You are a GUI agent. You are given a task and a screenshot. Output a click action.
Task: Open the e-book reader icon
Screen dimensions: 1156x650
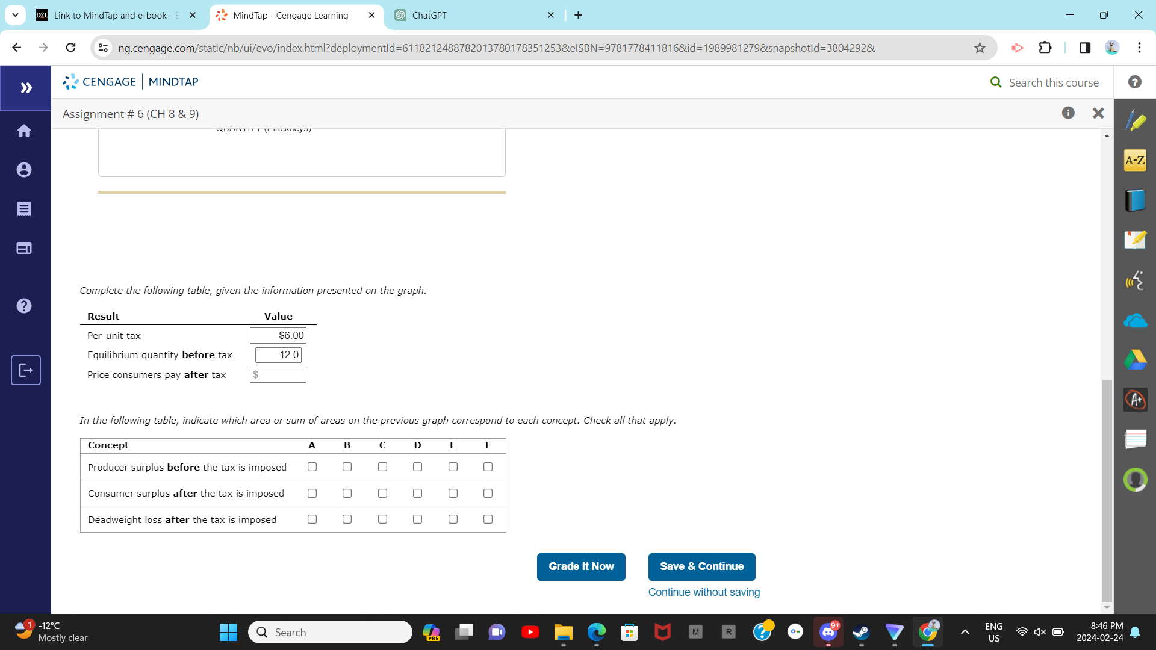pyautogui.click(x=1135, y=200)
